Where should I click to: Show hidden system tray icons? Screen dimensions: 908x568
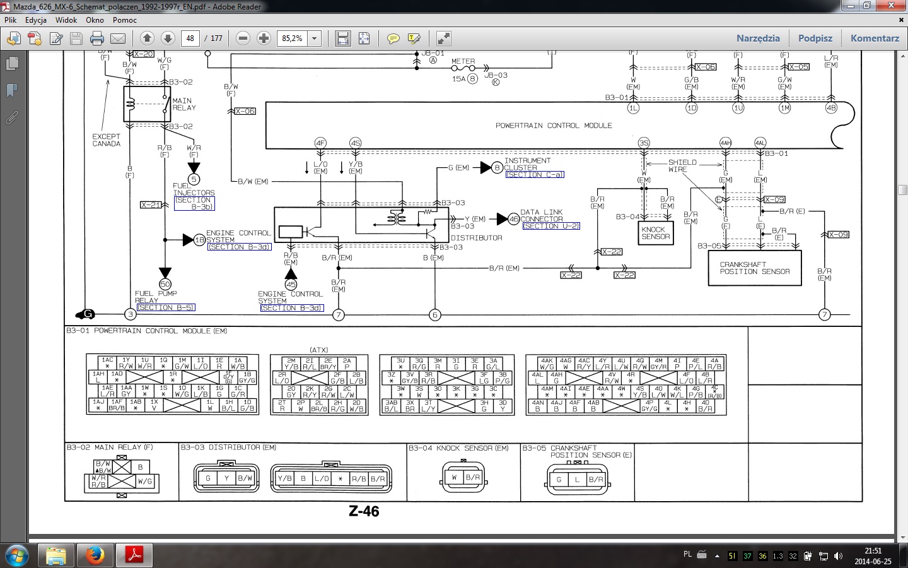(x=717, y=556)
